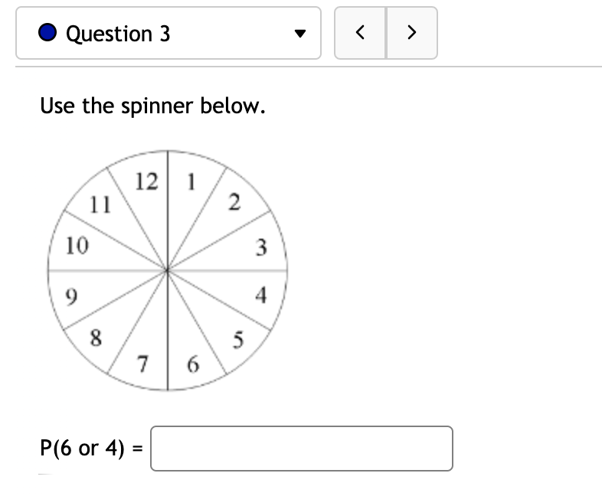Select the Question 3 label
The image size is (602, 496).
coord(118,34)
